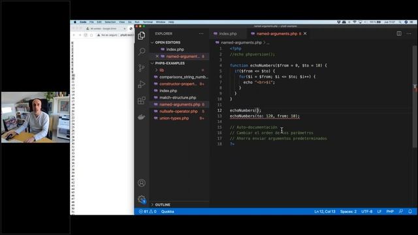
Task: Click the "Cambiar el orden" comment on line 16
Action: click(x=272, y=133)
